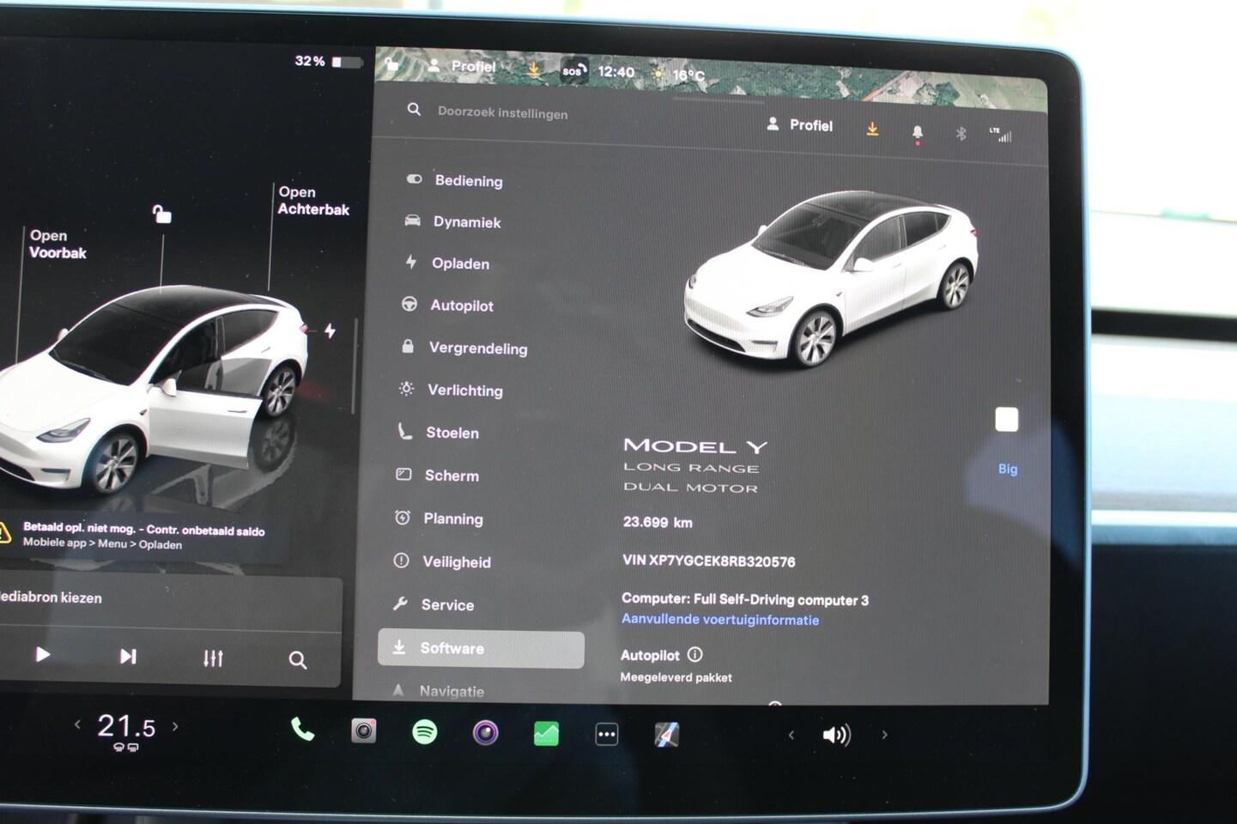Open Aanvullende voertuiginformatie link
Image resolution: width=1237 pixels, height=824 pixels.
pos(720,620)
